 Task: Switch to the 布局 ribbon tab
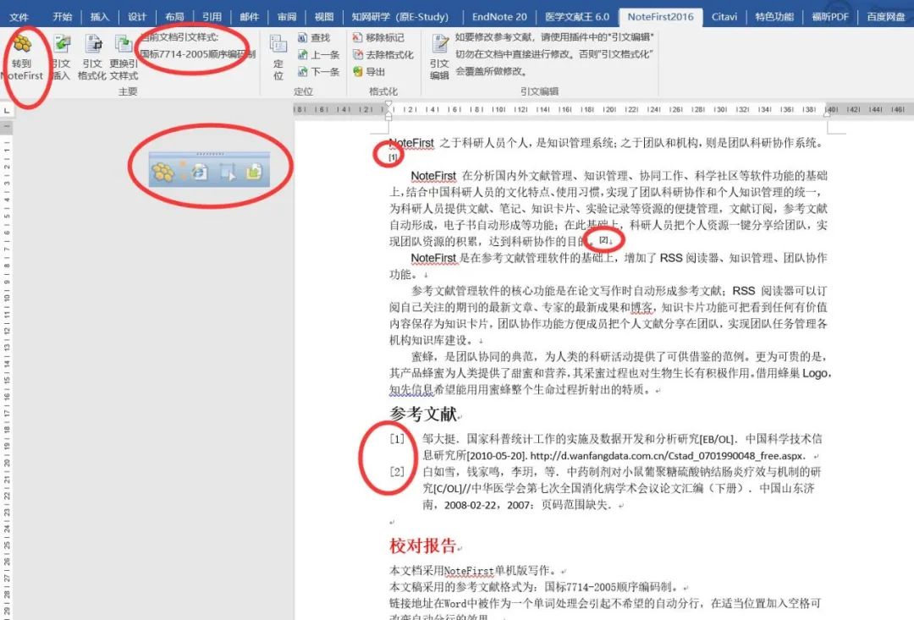tap(174, 17)
